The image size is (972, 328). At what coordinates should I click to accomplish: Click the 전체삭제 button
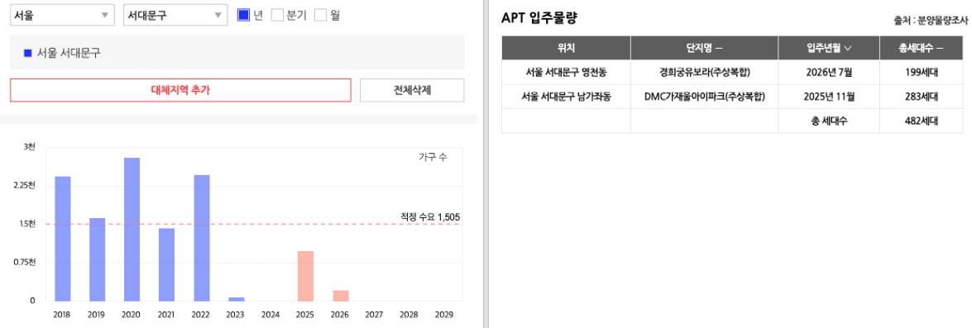[412, 90]
